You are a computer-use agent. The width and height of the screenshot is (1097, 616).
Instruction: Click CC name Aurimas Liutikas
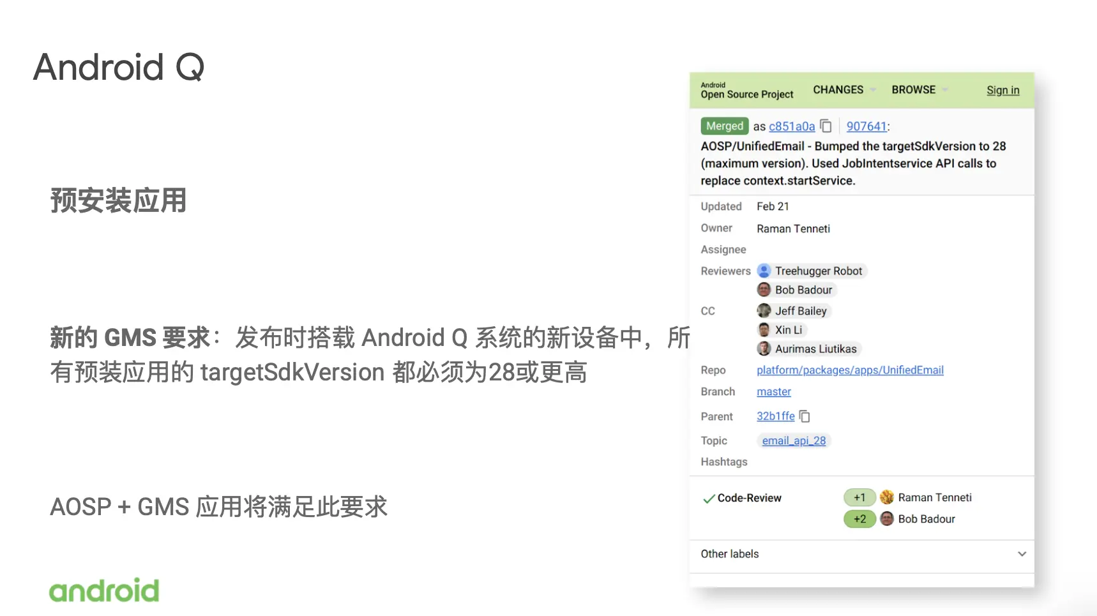coord(816,349)
